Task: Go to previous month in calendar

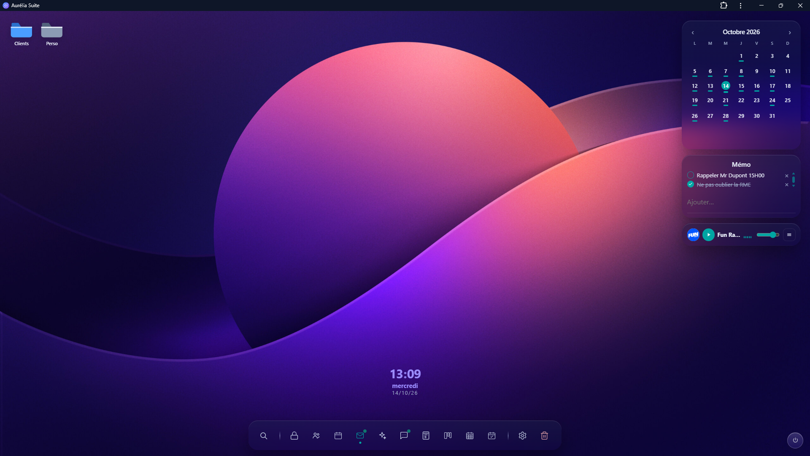Action: pos(693,33)
